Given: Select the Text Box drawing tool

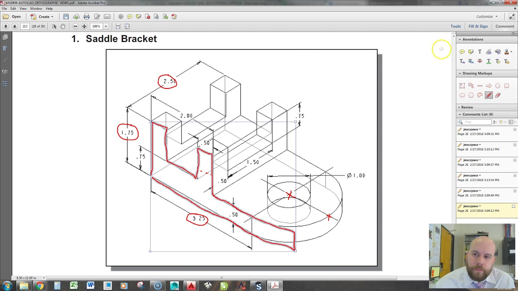Looking at the screenshot, I should point(462,86).
